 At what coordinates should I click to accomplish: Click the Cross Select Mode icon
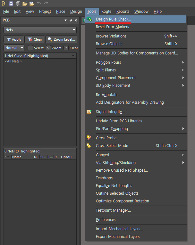[89, 145]
